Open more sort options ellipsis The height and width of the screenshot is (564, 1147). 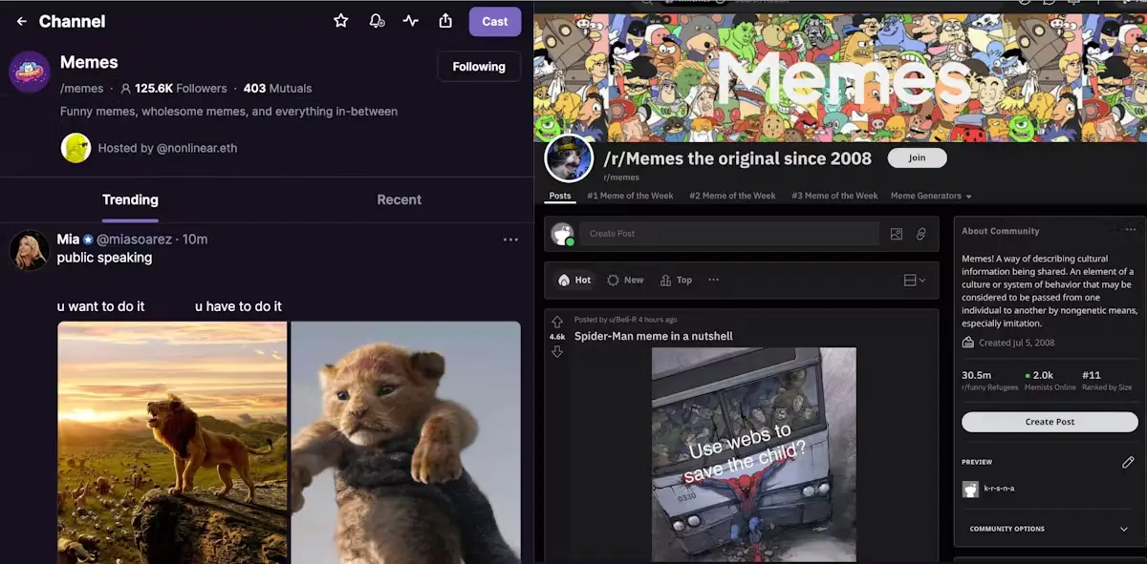point(713,280)
